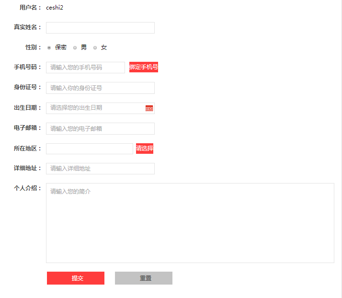Viewport: 342px width, 298px height.
Task: Submit the form with 提交
Action: coord(76,278)
